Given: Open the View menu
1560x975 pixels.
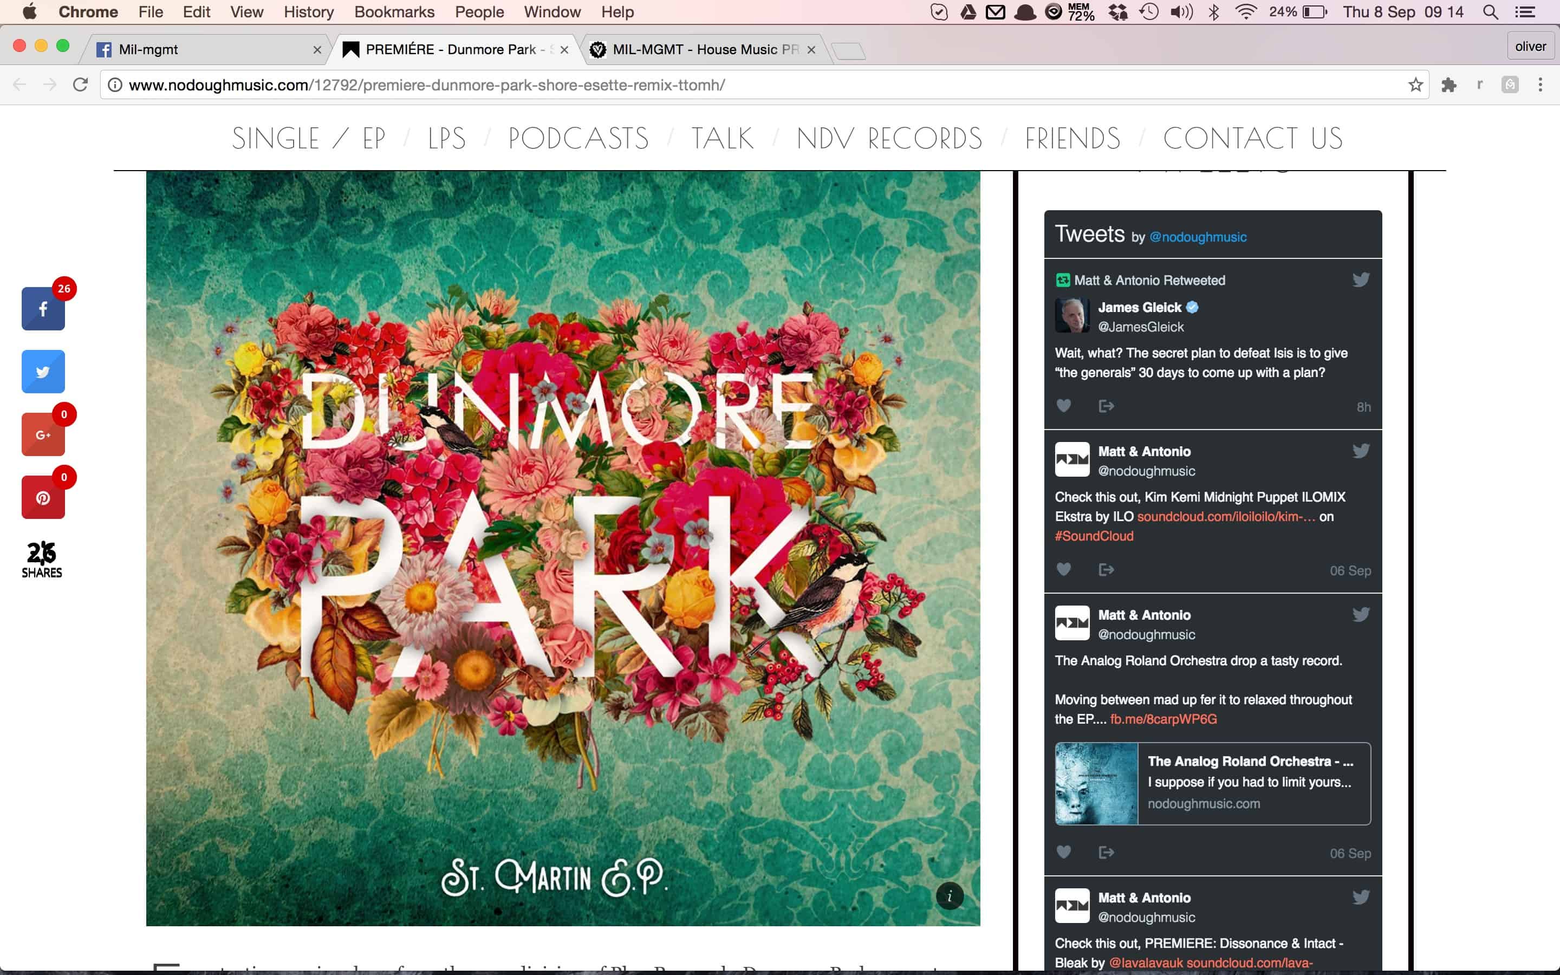Looking at the screenshot, I should coord(247,12).
